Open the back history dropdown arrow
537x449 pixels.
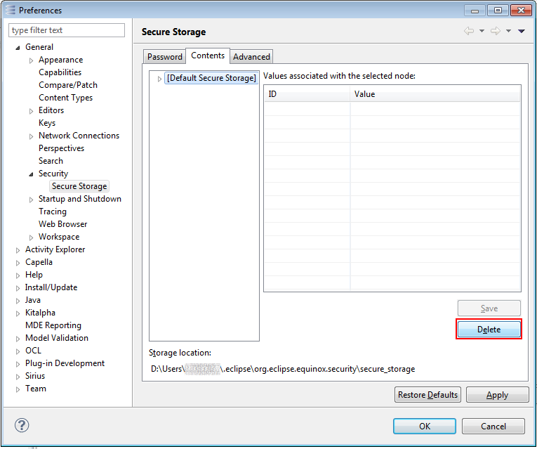[x=482, y=31]
